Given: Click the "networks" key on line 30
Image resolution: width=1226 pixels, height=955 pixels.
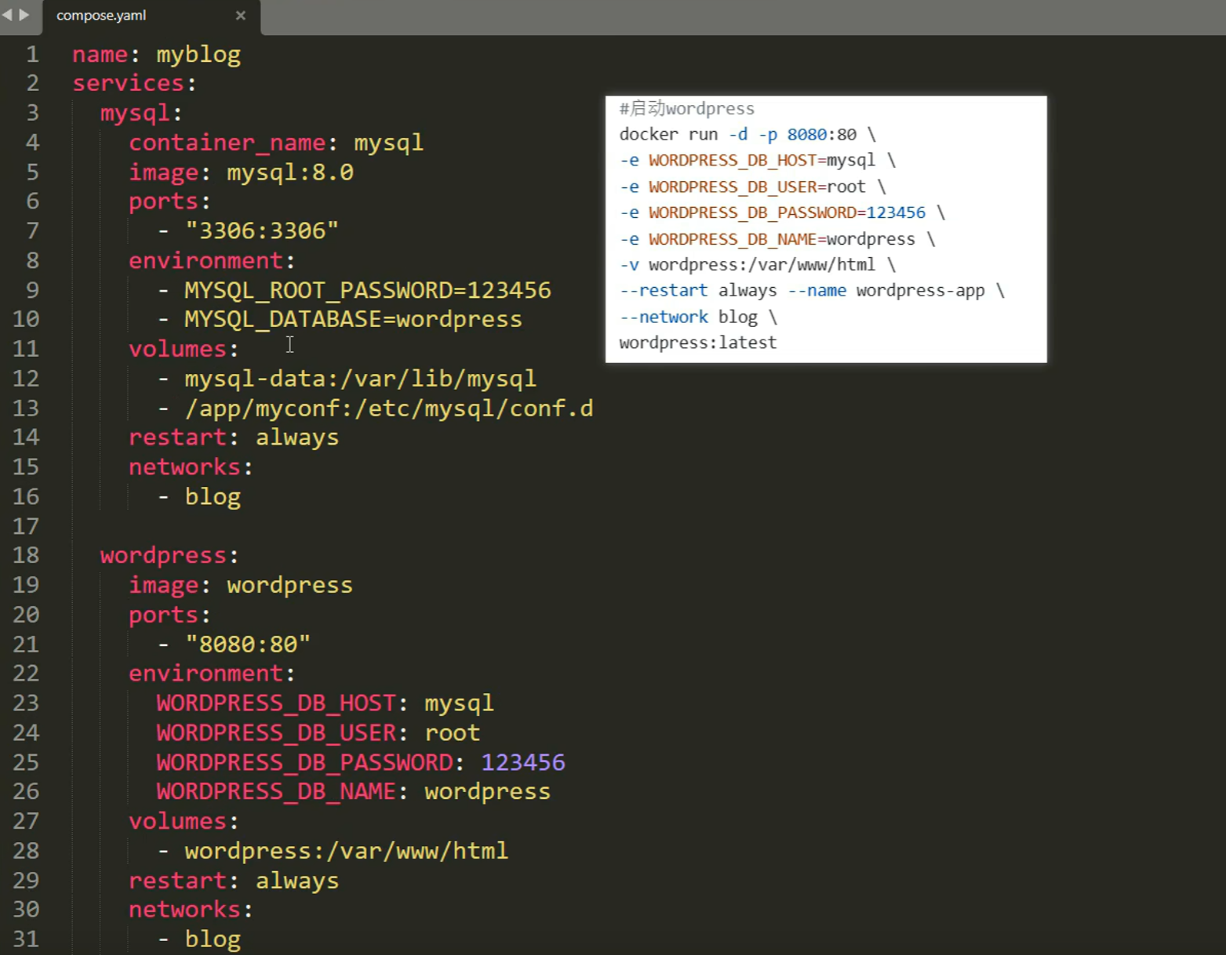Looking at the screenshot, I should [184, 910].
